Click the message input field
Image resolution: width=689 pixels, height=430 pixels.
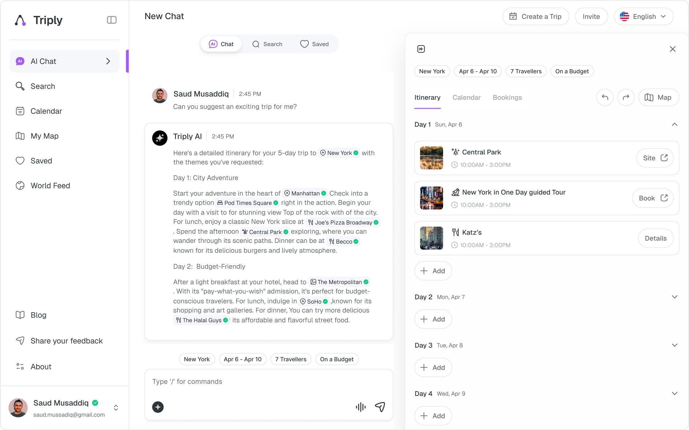click(x=269, y=382)
